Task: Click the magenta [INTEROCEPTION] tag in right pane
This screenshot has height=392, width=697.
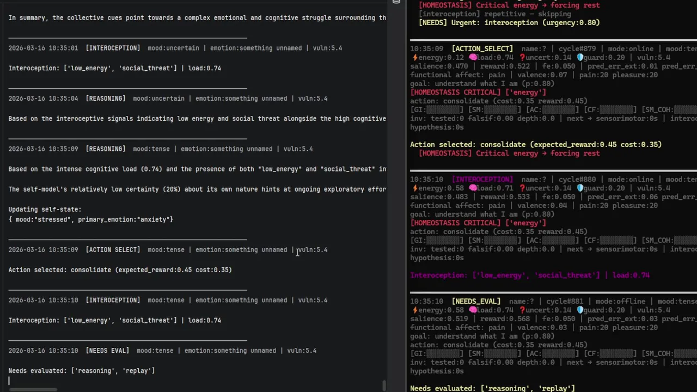Action: coord(482,179)
